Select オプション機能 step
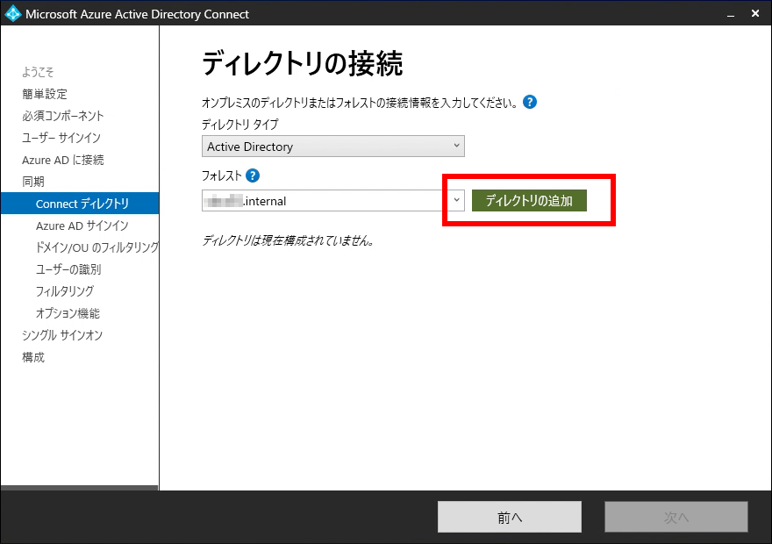 (x=68, y=313)
